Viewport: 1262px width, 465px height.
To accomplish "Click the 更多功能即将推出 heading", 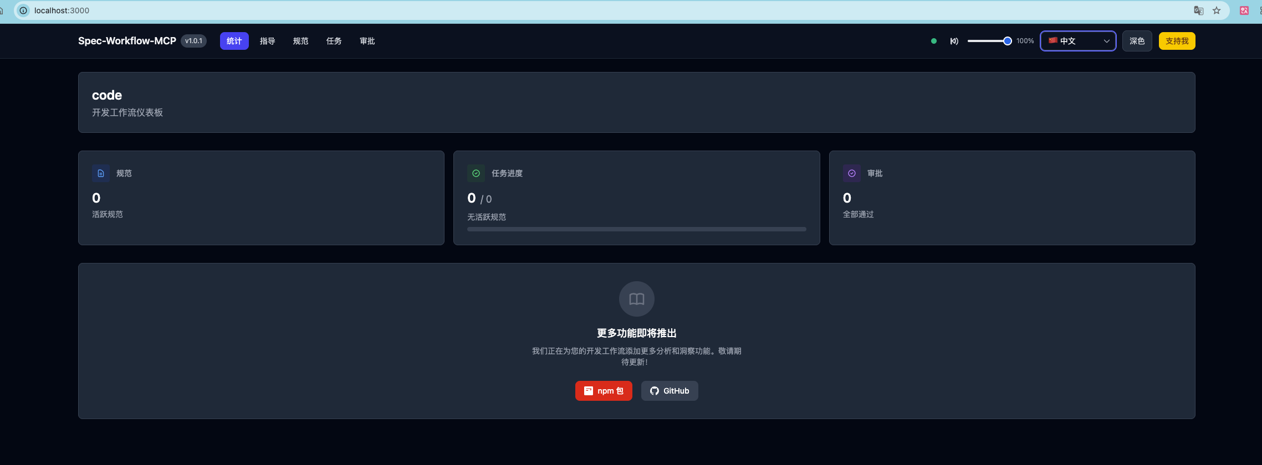I will click(637, 333).
